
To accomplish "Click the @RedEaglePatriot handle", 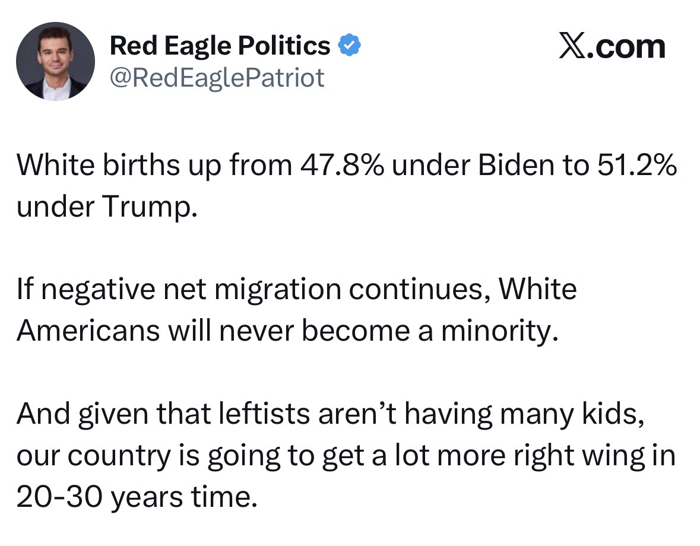I will 217,78.
